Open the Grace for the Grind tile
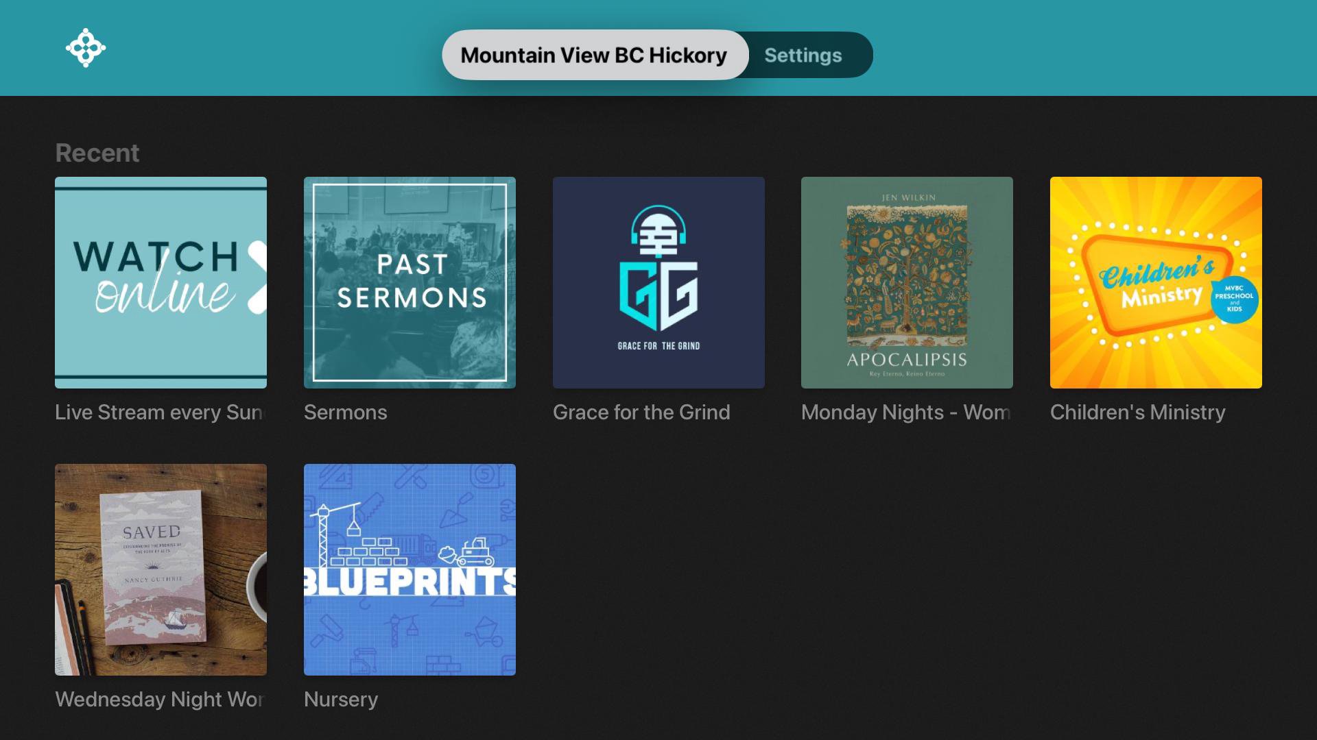 (x=658, y=282)
